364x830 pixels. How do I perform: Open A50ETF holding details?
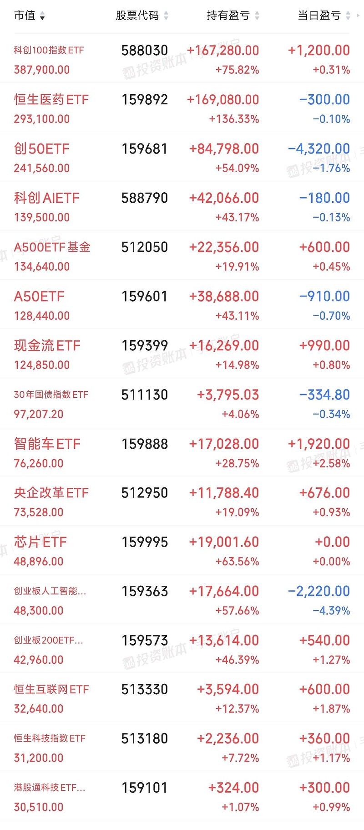click(39, 296)
